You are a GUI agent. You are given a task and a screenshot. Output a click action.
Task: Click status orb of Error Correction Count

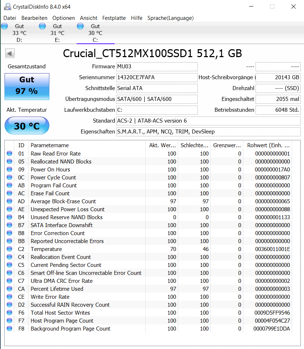click(x=9, y=233)
